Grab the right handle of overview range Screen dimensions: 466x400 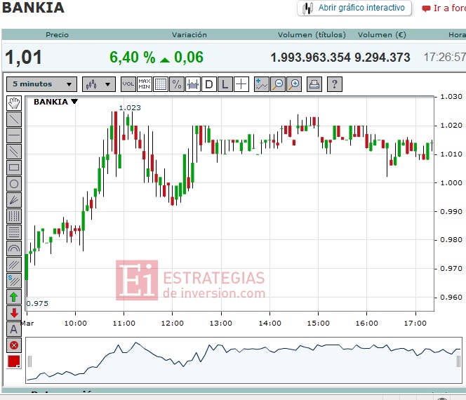pyautogui.click(x=458, y=361)
